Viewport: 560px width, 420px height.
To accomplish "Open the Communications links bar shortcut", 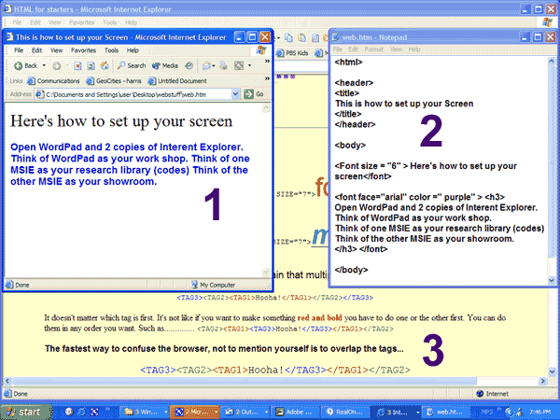I will pos(54,80).
